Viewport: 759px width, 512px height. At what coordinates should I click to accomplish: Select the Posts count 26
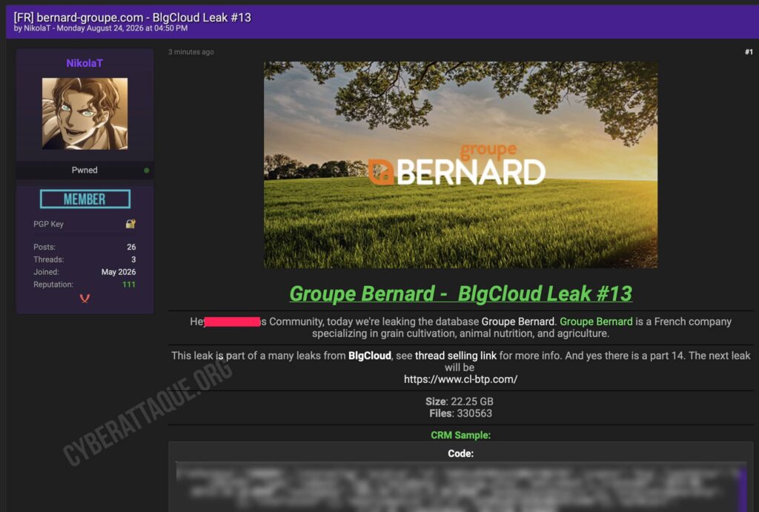click(x=131, y=247)
